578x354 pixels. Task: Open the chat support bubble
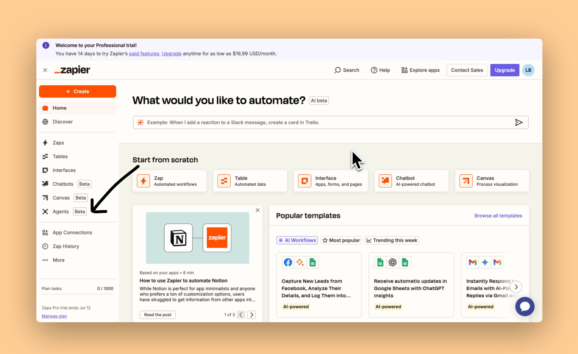coord(525,306)
